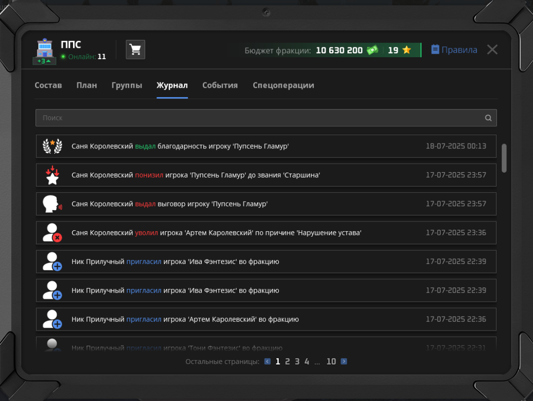Open the Спецоперации tab
The image size is (533, 401).
(283, 85)
